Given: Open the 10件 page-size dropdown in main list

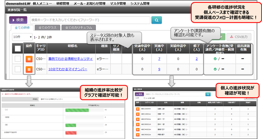Looking at the screenshot, I should pyautogui.click(x=22, y=37).
